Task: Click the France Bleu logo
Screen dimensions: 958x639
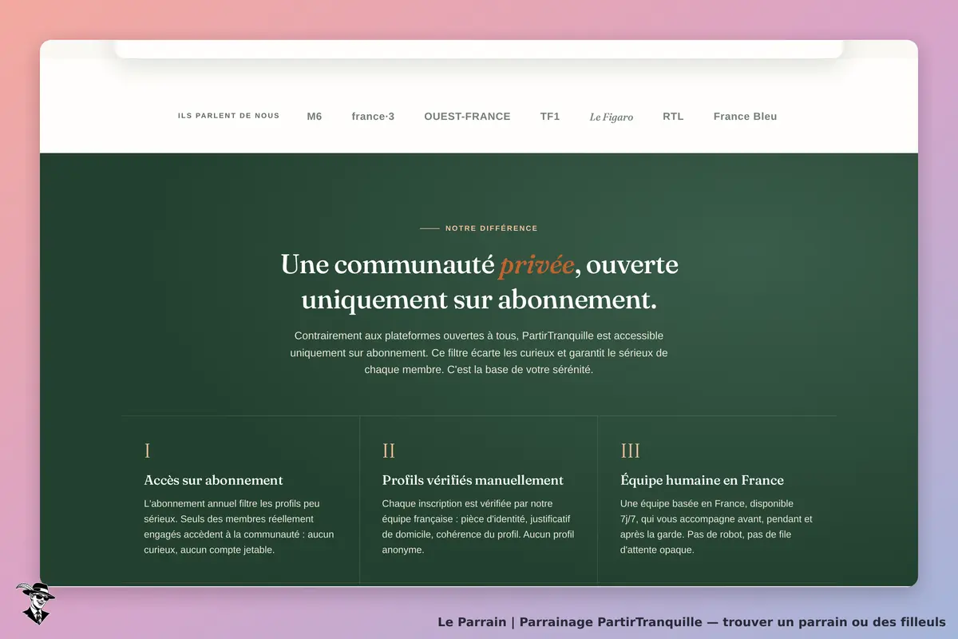Action: [x=745, y=117]
